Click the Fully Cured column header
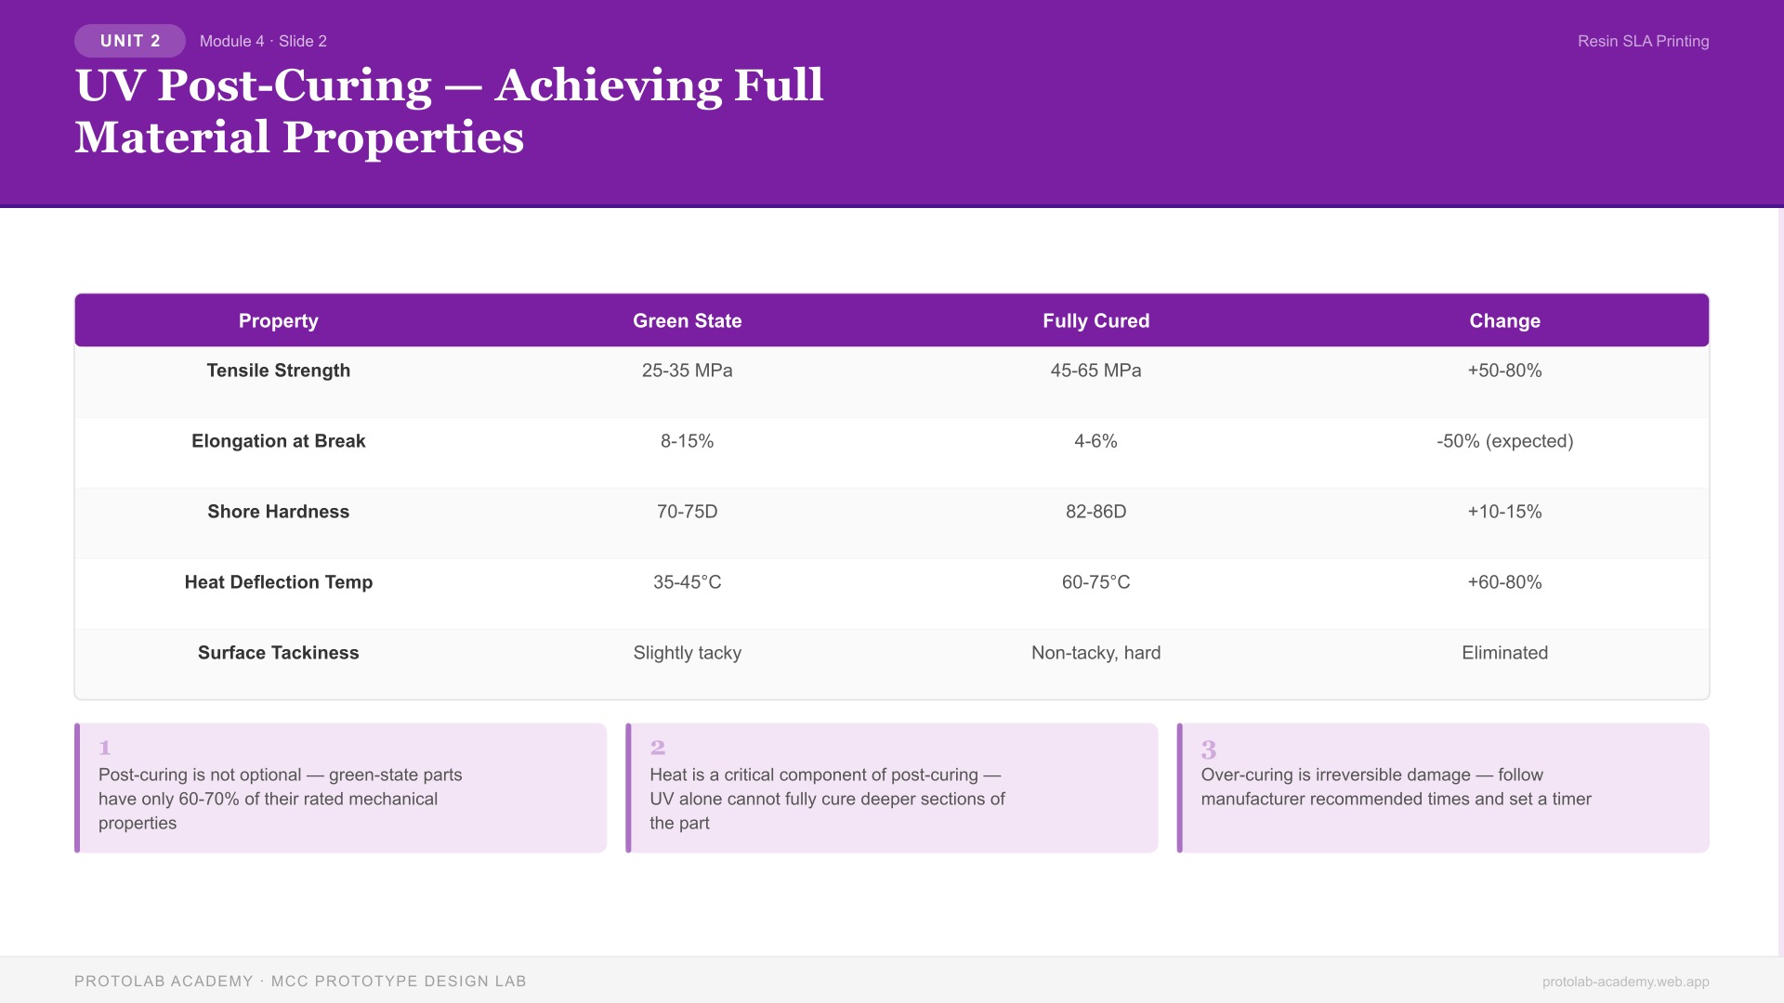This screenshot has height=1003, width=1784. click(x=1096, y=321)
